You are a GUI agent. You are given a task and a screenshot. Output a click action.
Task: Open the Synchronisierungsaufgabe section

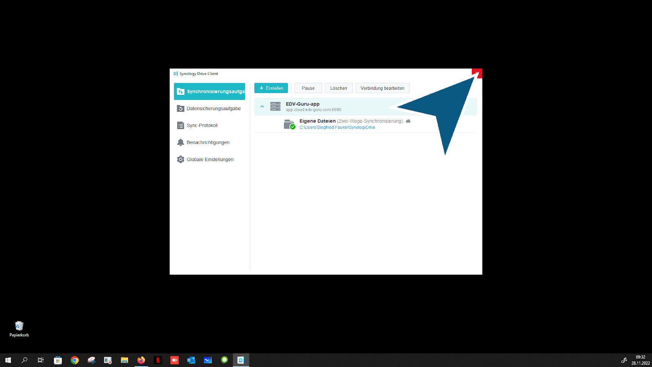click(x=209, y=91)
